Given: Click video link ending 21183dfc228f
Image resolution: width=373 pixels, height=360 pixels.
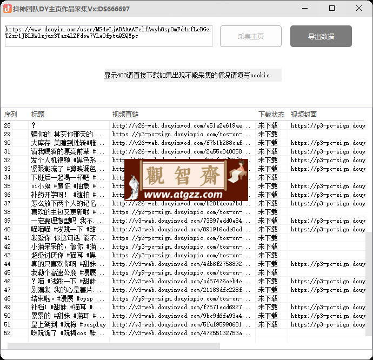Looking at the screenshot, I should (x=181, y=290).
